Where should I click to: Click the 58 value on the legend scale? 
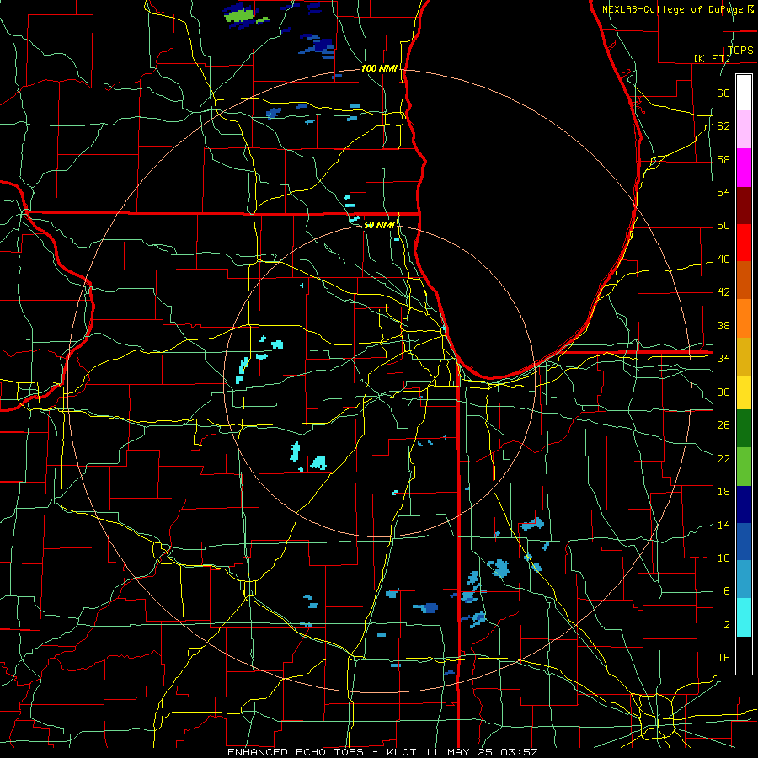tap(723, 159)
